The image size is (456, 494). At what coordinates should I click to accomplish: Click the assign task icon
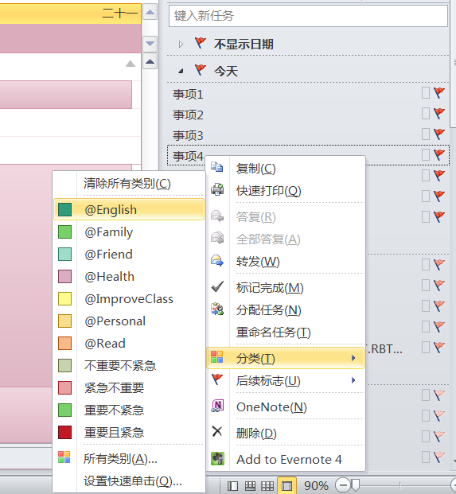[x=217, y=309]
